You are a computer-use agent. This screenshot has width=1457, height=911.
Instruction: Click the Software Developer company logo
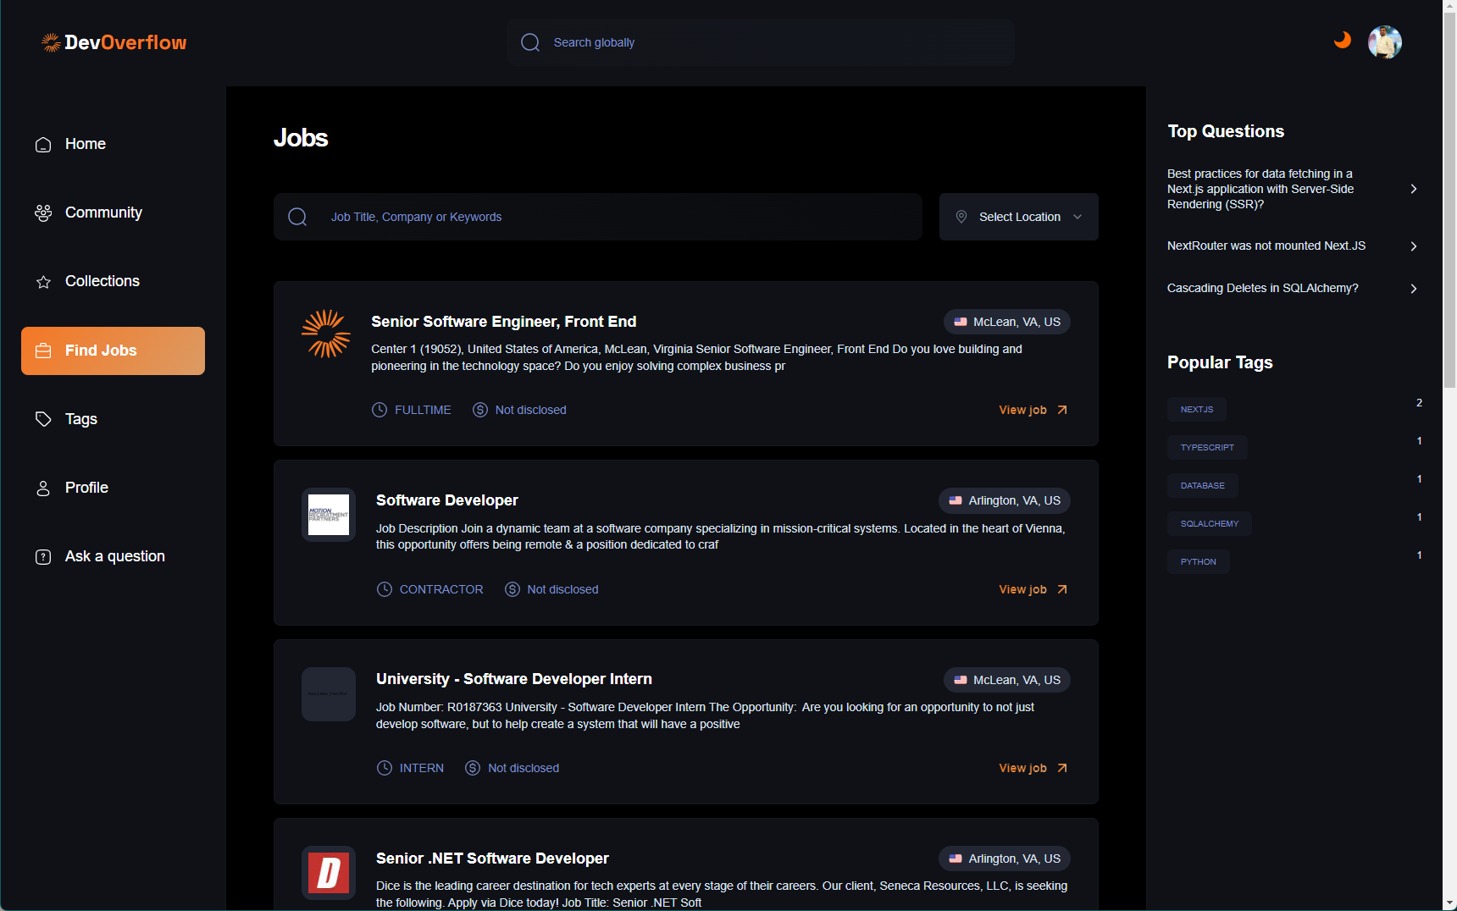coord(329,515)
